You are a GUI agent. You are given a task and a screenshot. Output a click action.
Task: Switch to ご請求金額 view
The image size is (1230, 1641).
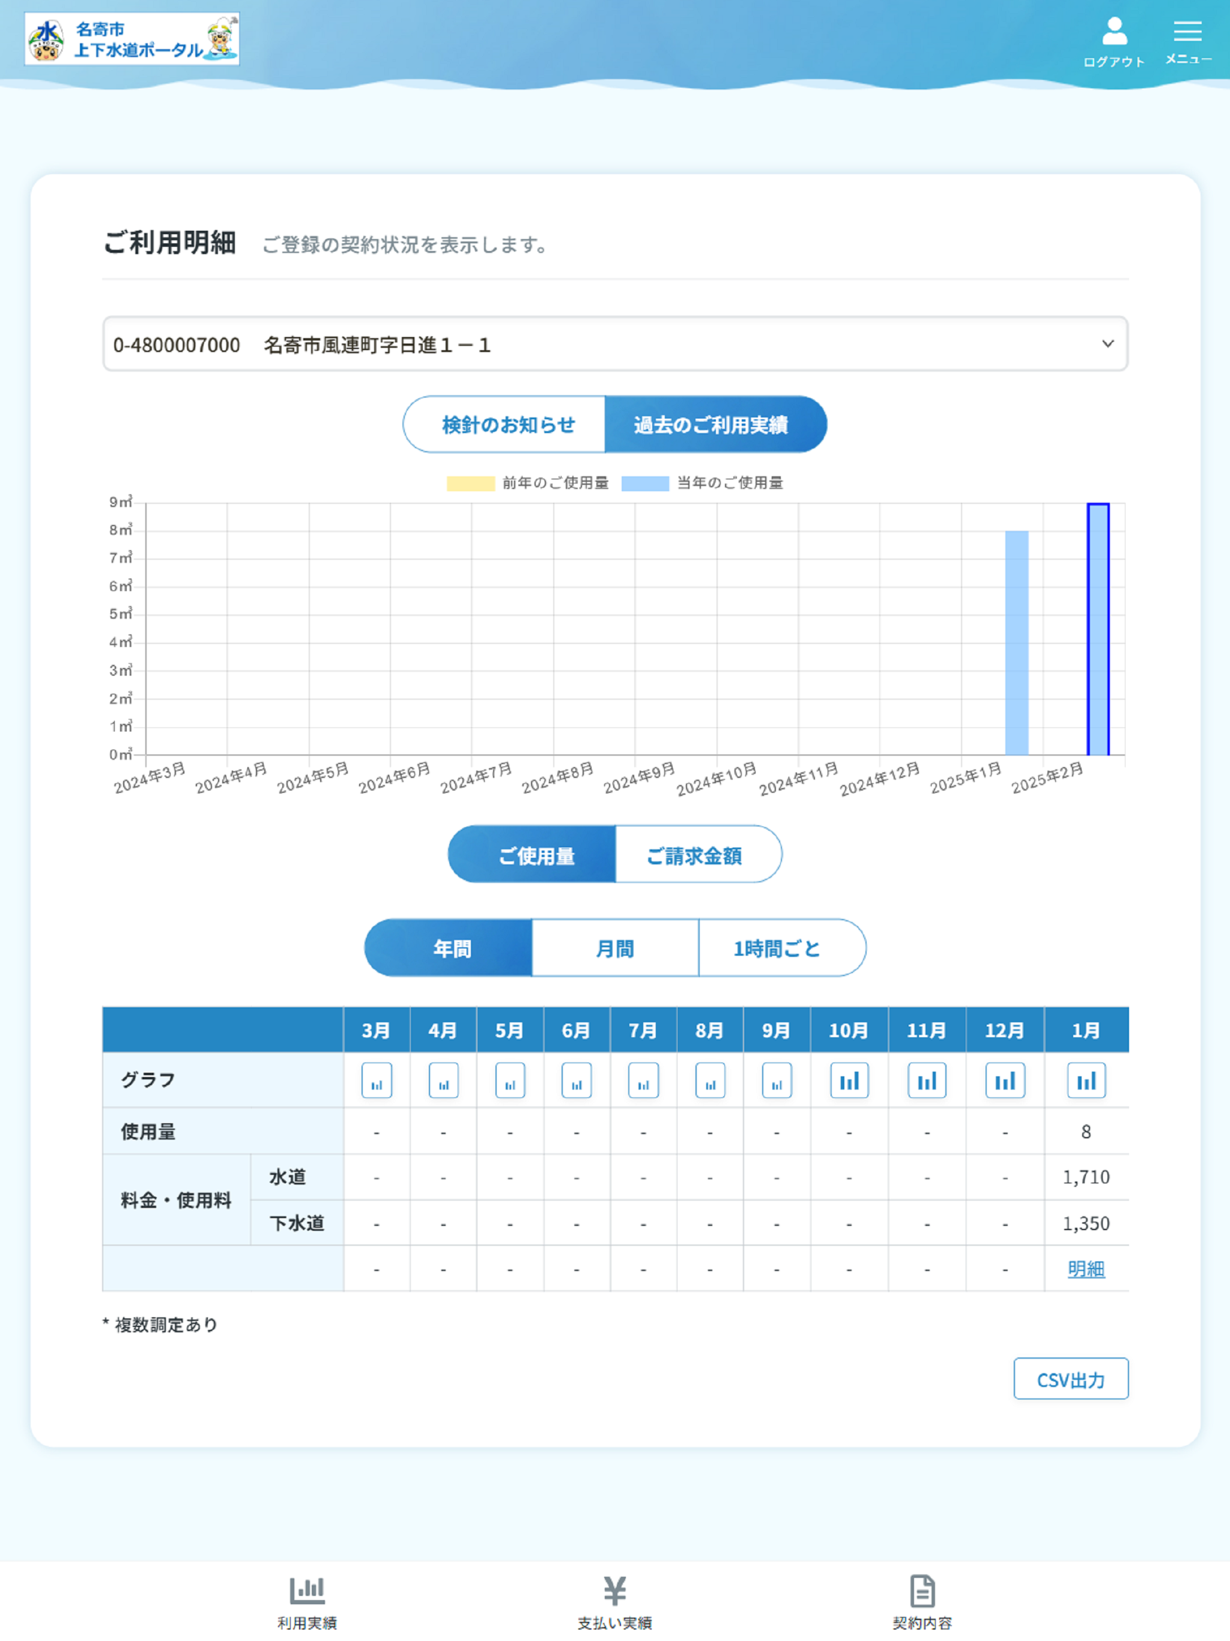click(x=699, y=855)
